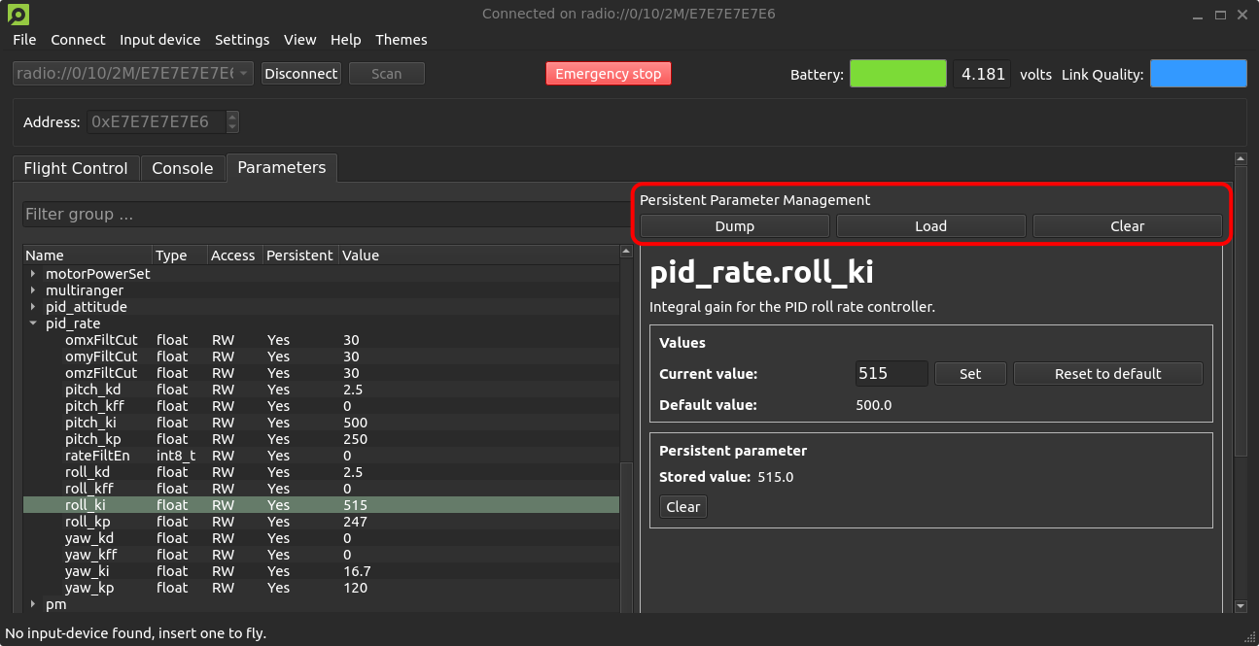Open the Themes menu
1259x646 pixels.
(x=401, y=40)
